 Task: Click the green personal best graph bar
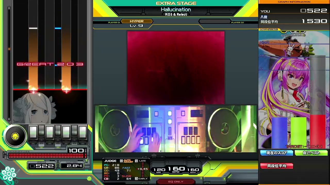pos(299,132)
